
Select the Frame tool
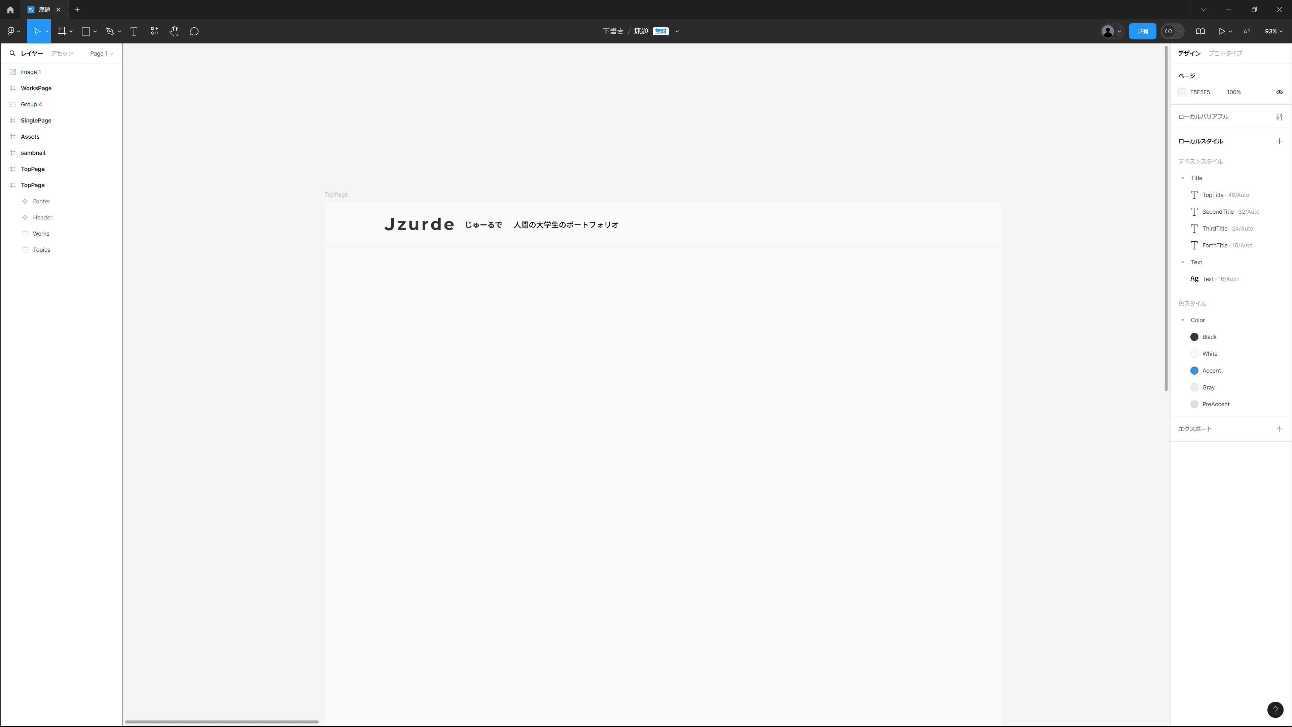[62, 31]
